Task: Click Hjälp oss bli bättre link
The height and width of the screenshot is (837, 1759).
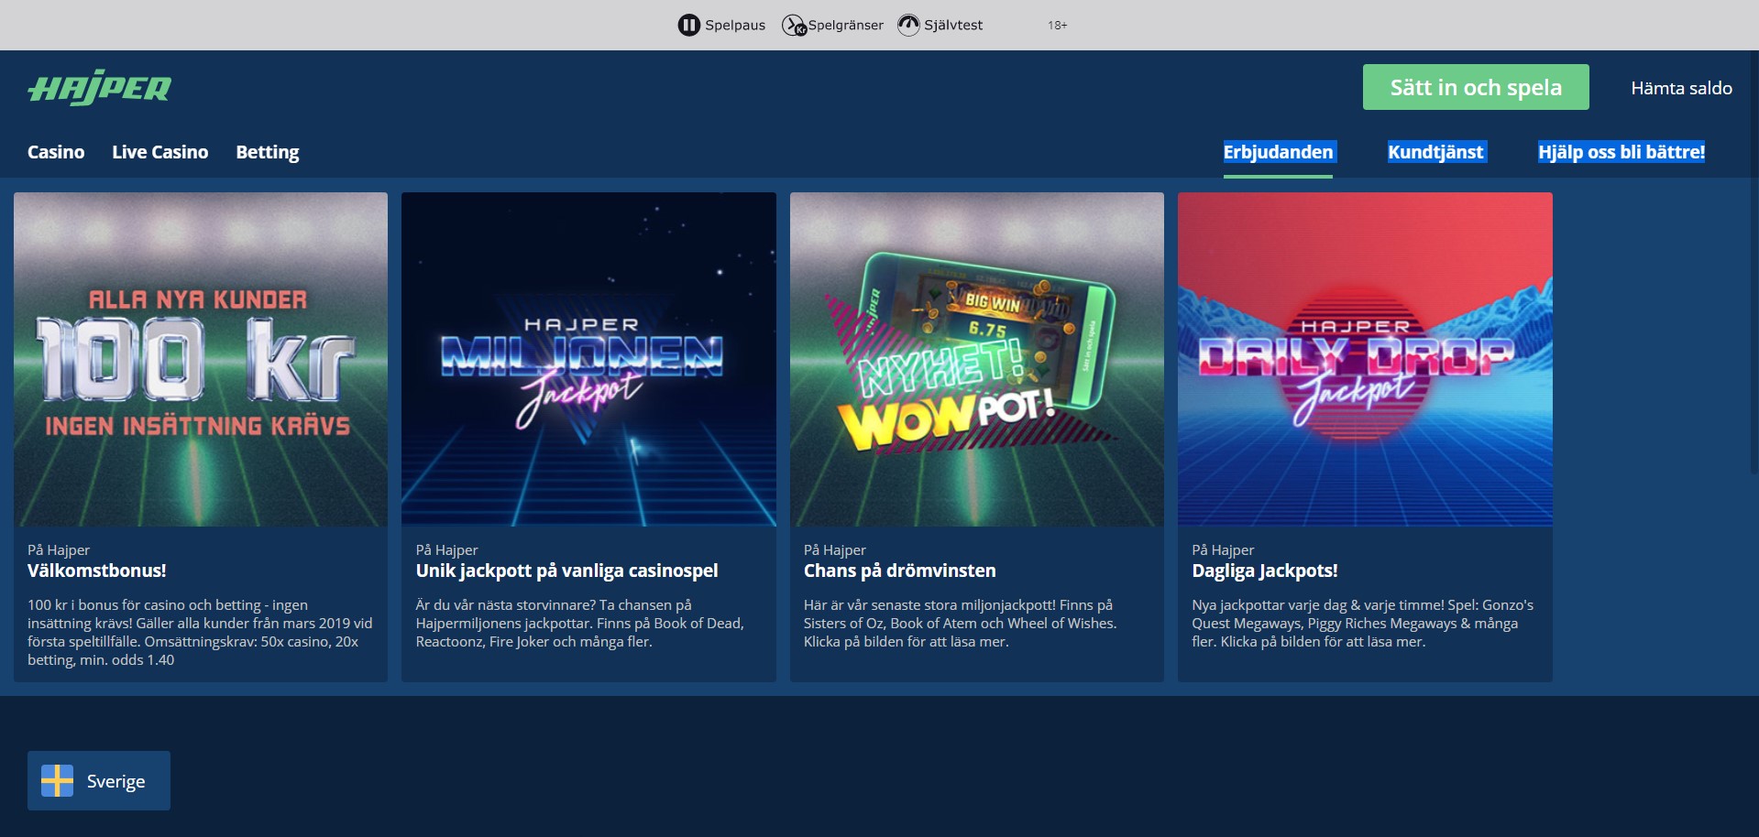Action: pyautogui.click(x=1621, y=152)
